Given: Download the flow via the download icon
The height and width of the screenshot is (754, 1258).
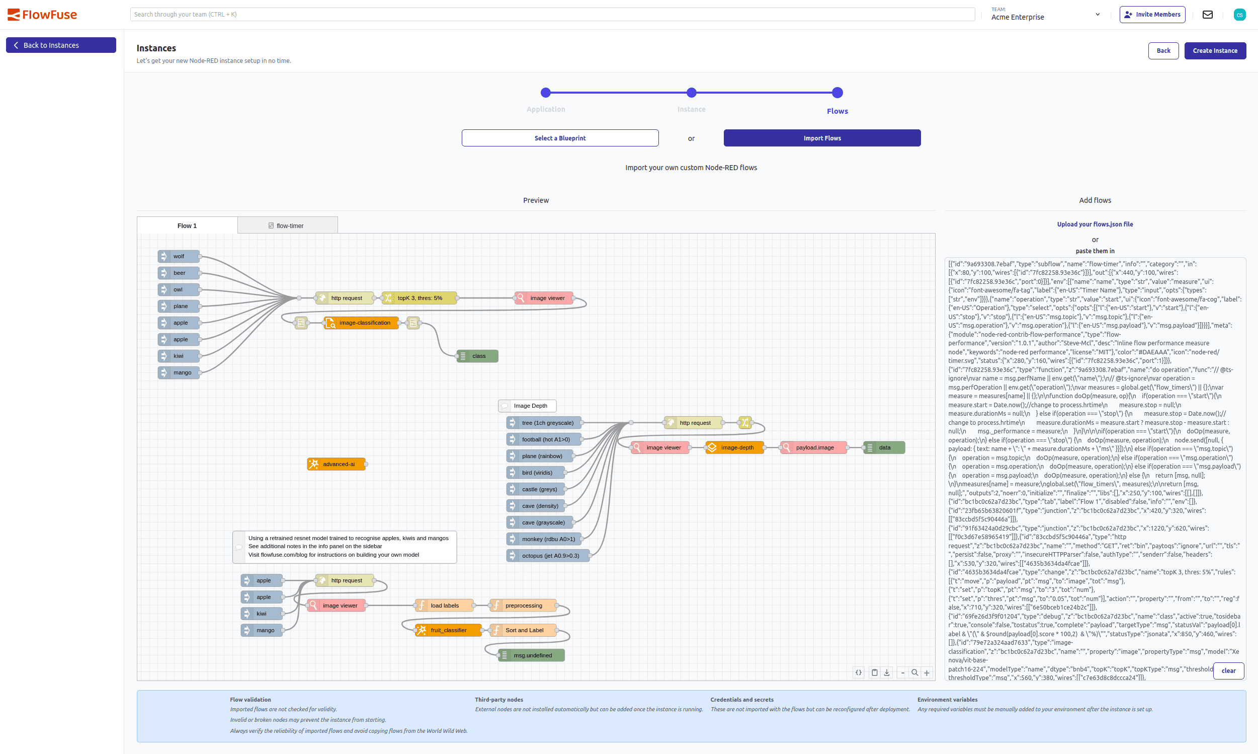Looking at the screenshot, I should point(887,671).
